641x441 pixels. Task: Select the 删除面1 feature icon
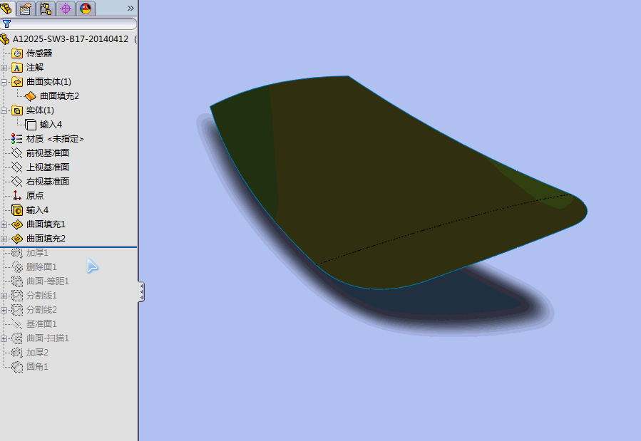click(17, 267)
